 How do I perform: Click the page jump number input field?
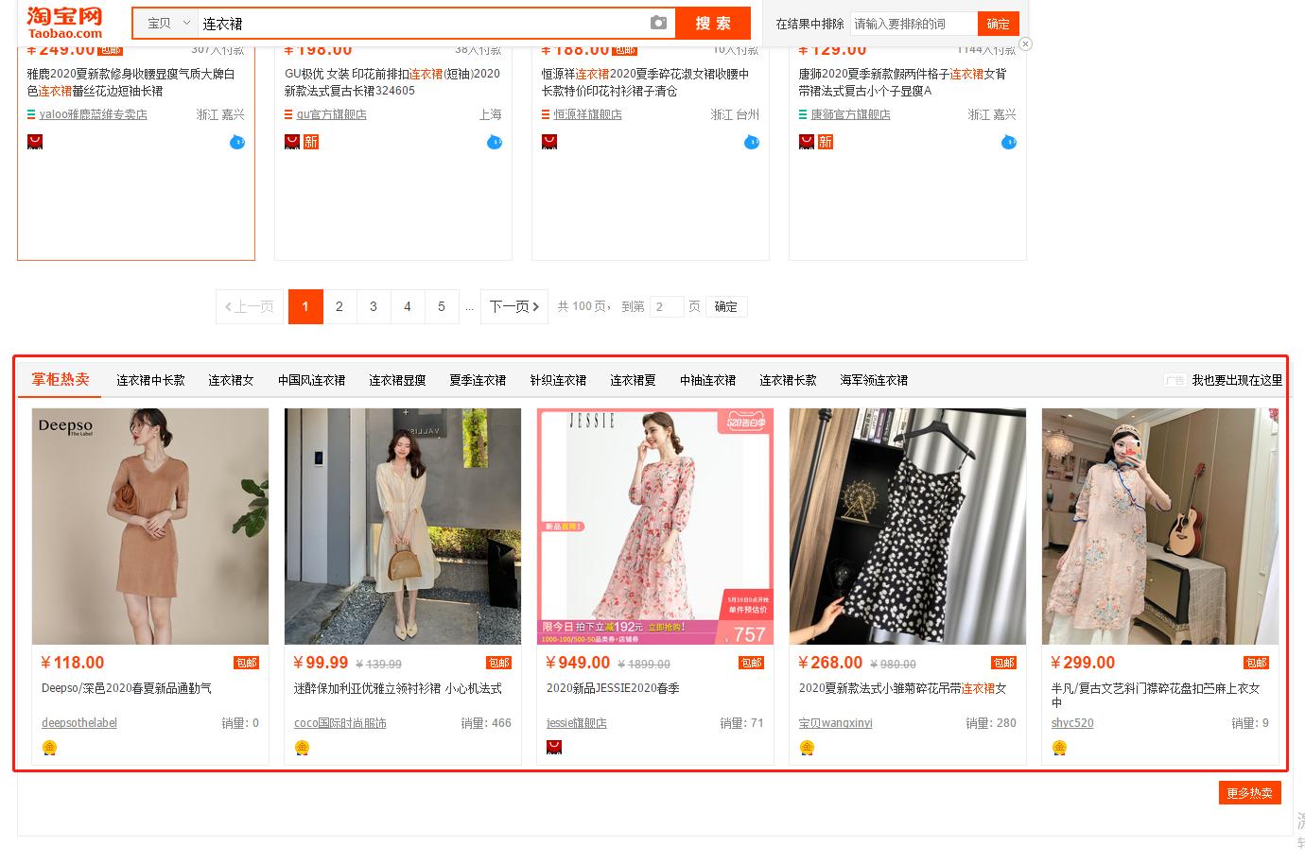click(x=667, y=306)
